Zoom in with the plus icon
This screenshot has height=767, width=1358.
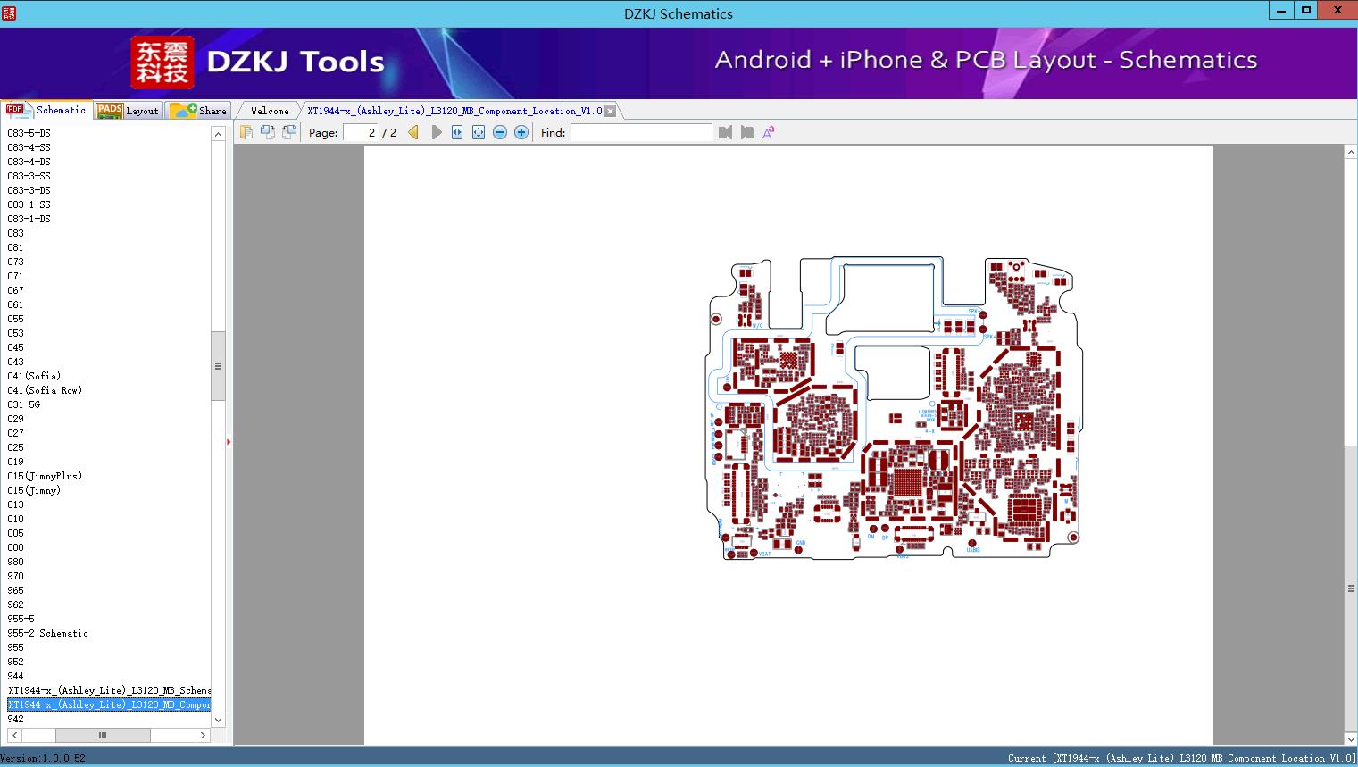pyautogui.click(x=521, y=132)
